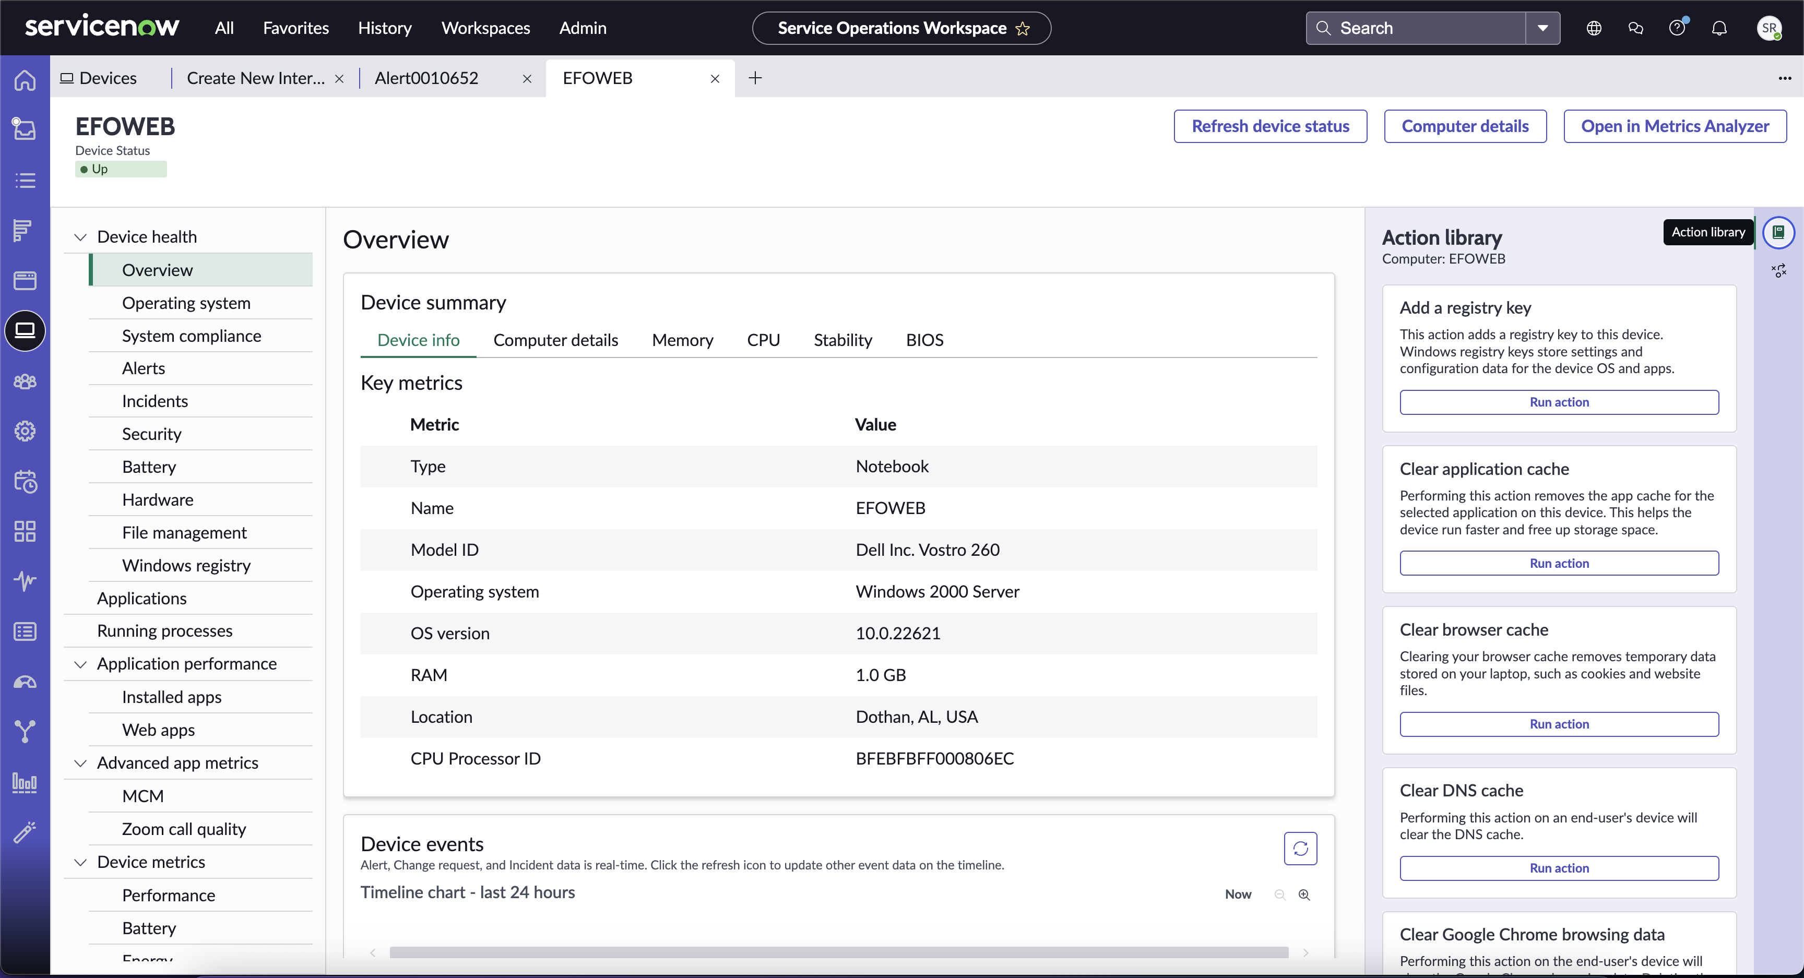Click the sidebar list view icon
The image size is (1804, 978).
click(x=25, y=181)
